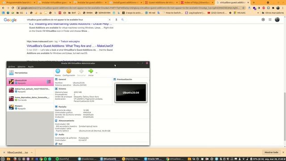Open MakeUseOf VirtualBox's Guest Additions result
The width and height of the screenshot is (286, 161).
pos(70,46)
